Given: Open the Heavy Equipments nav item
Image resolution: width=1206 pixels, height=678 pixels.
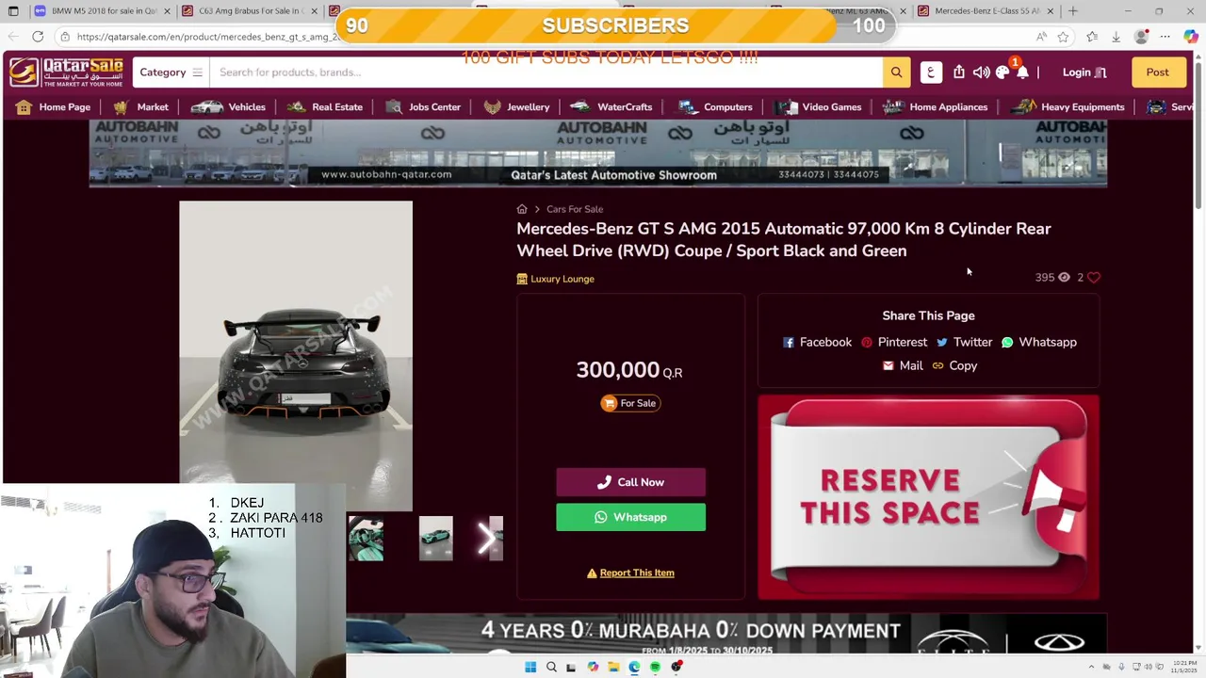Looking at the screenshot, I should tap(1067, 107).
